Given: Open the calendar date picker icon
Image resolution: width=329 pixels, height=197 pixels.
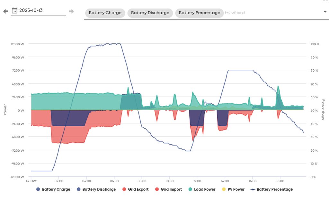Looking at the screenshot, I should tap(14, 11).
